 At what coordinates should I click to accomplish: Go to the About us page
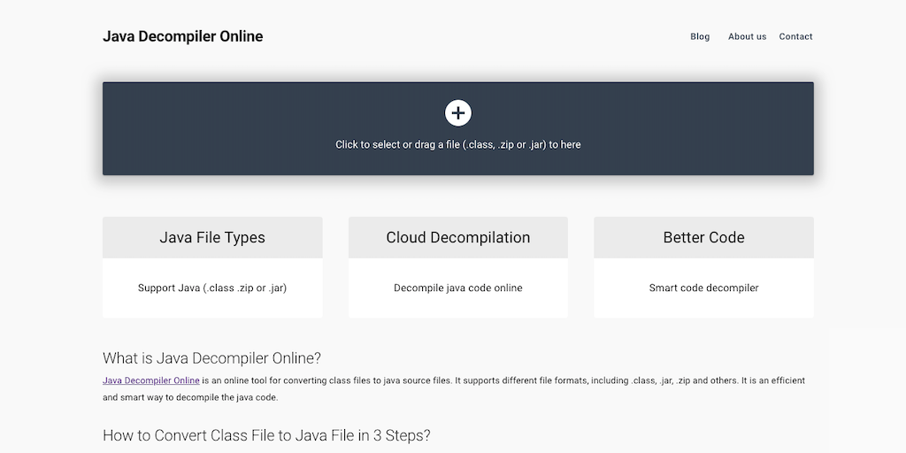tap(747, 36)
